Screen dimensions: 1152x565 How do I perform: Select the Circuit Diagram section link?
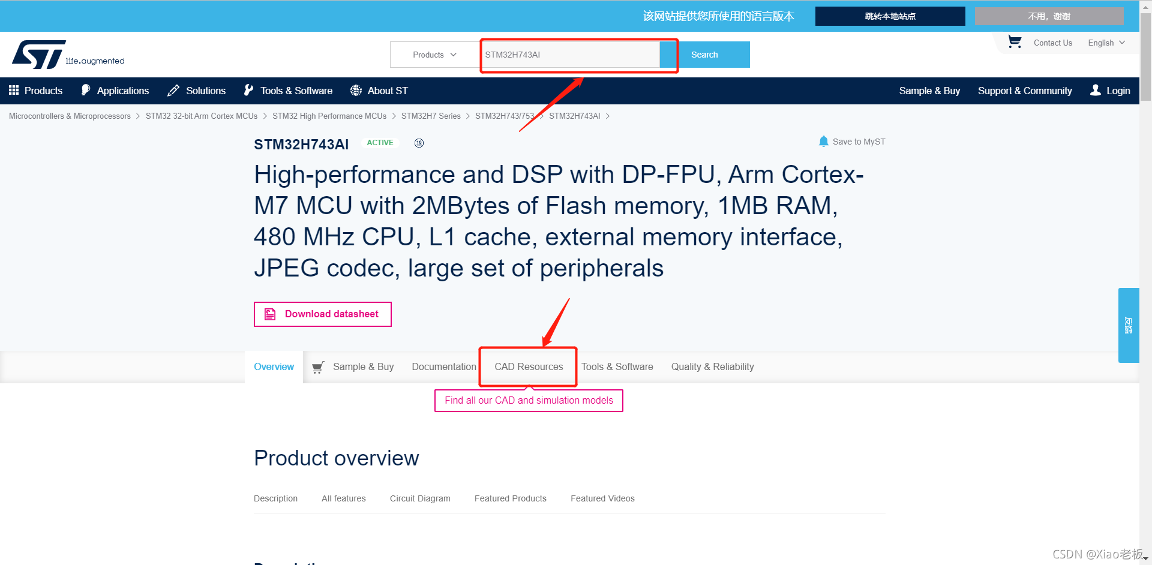[420, 498]
